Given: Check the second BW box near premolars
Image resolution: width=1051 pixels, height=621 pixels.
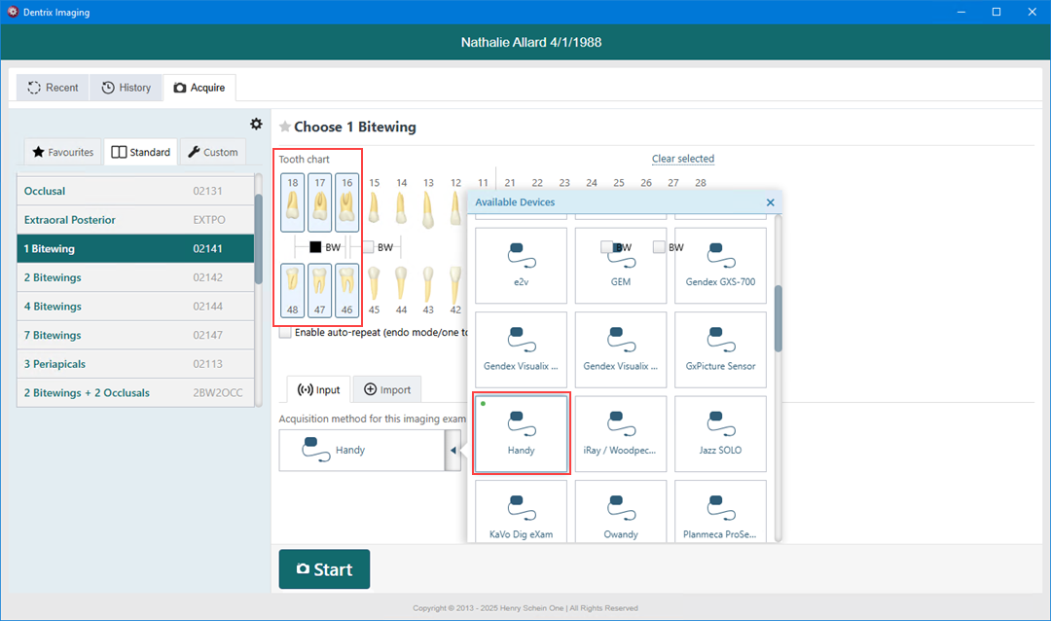Looking at the screenshot, I should (x=368, y=247).
